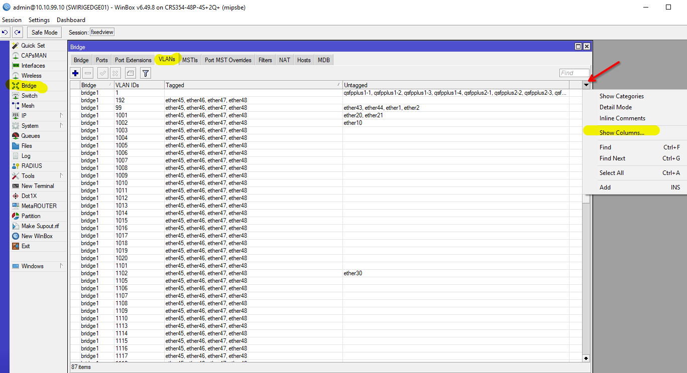This screenshot has height=373, width=687.
Task: Select Show Columns... from the context menu
Action: pos(621,133)
